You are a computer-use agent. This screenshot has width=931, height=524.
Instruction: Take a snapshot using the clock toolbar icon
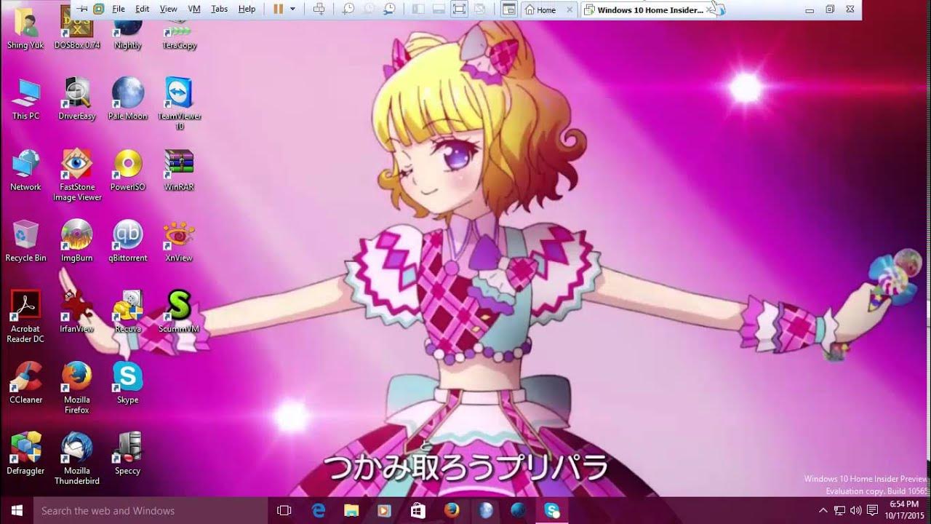(x=348, y=9)
